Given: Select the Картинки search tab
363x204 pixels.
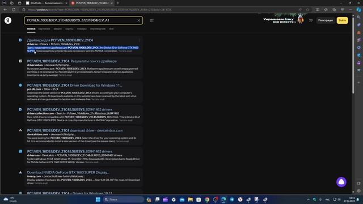Looking at the screenshot, I should click(x=44, y=29).
